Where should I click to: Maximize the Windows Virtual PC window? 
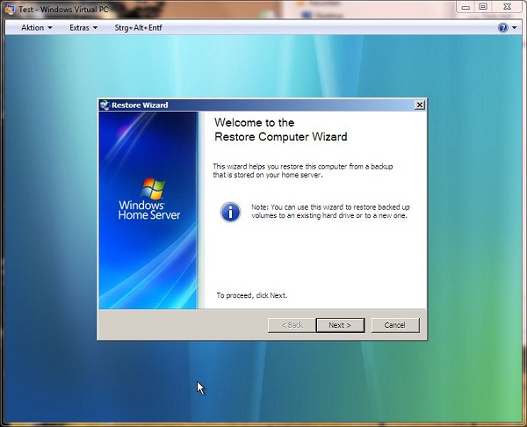click(x=482, y=6)
